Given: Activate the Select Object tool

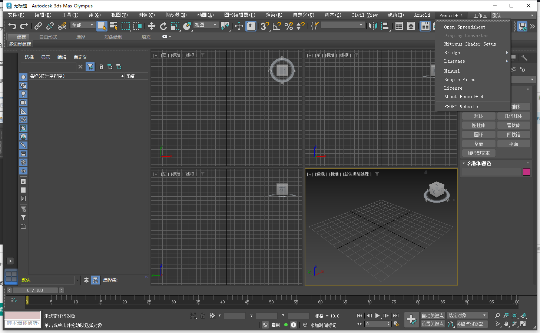Looking at the screenshot, I should click(x=102, y=26).
